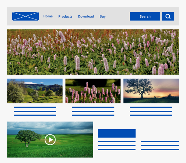This screenshot has width=186, height=163.
Task: Click the text lines under the sunset thumbnail
Action: [151, 111]
